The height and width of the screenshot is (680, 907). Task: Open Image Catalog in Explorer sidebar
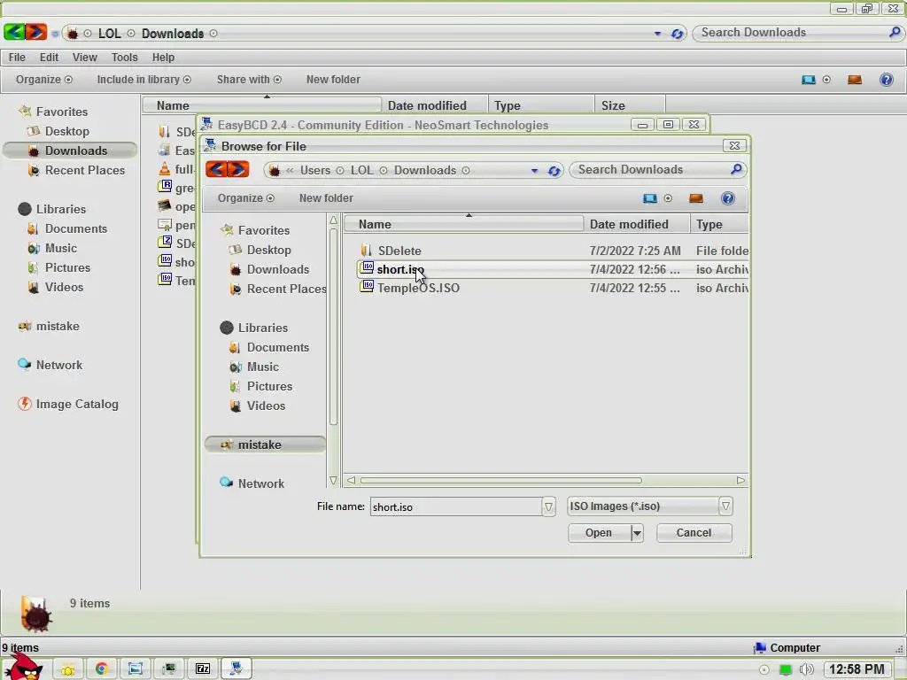click(77, 404)
